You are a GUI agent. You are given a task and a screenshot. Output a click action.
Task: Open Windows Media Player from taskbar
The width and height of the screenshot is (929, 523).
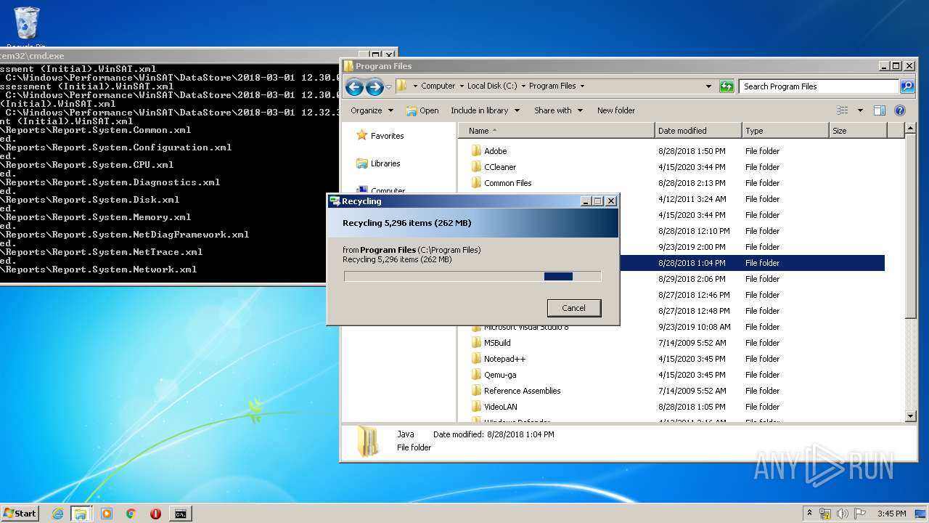pos(107,514)
